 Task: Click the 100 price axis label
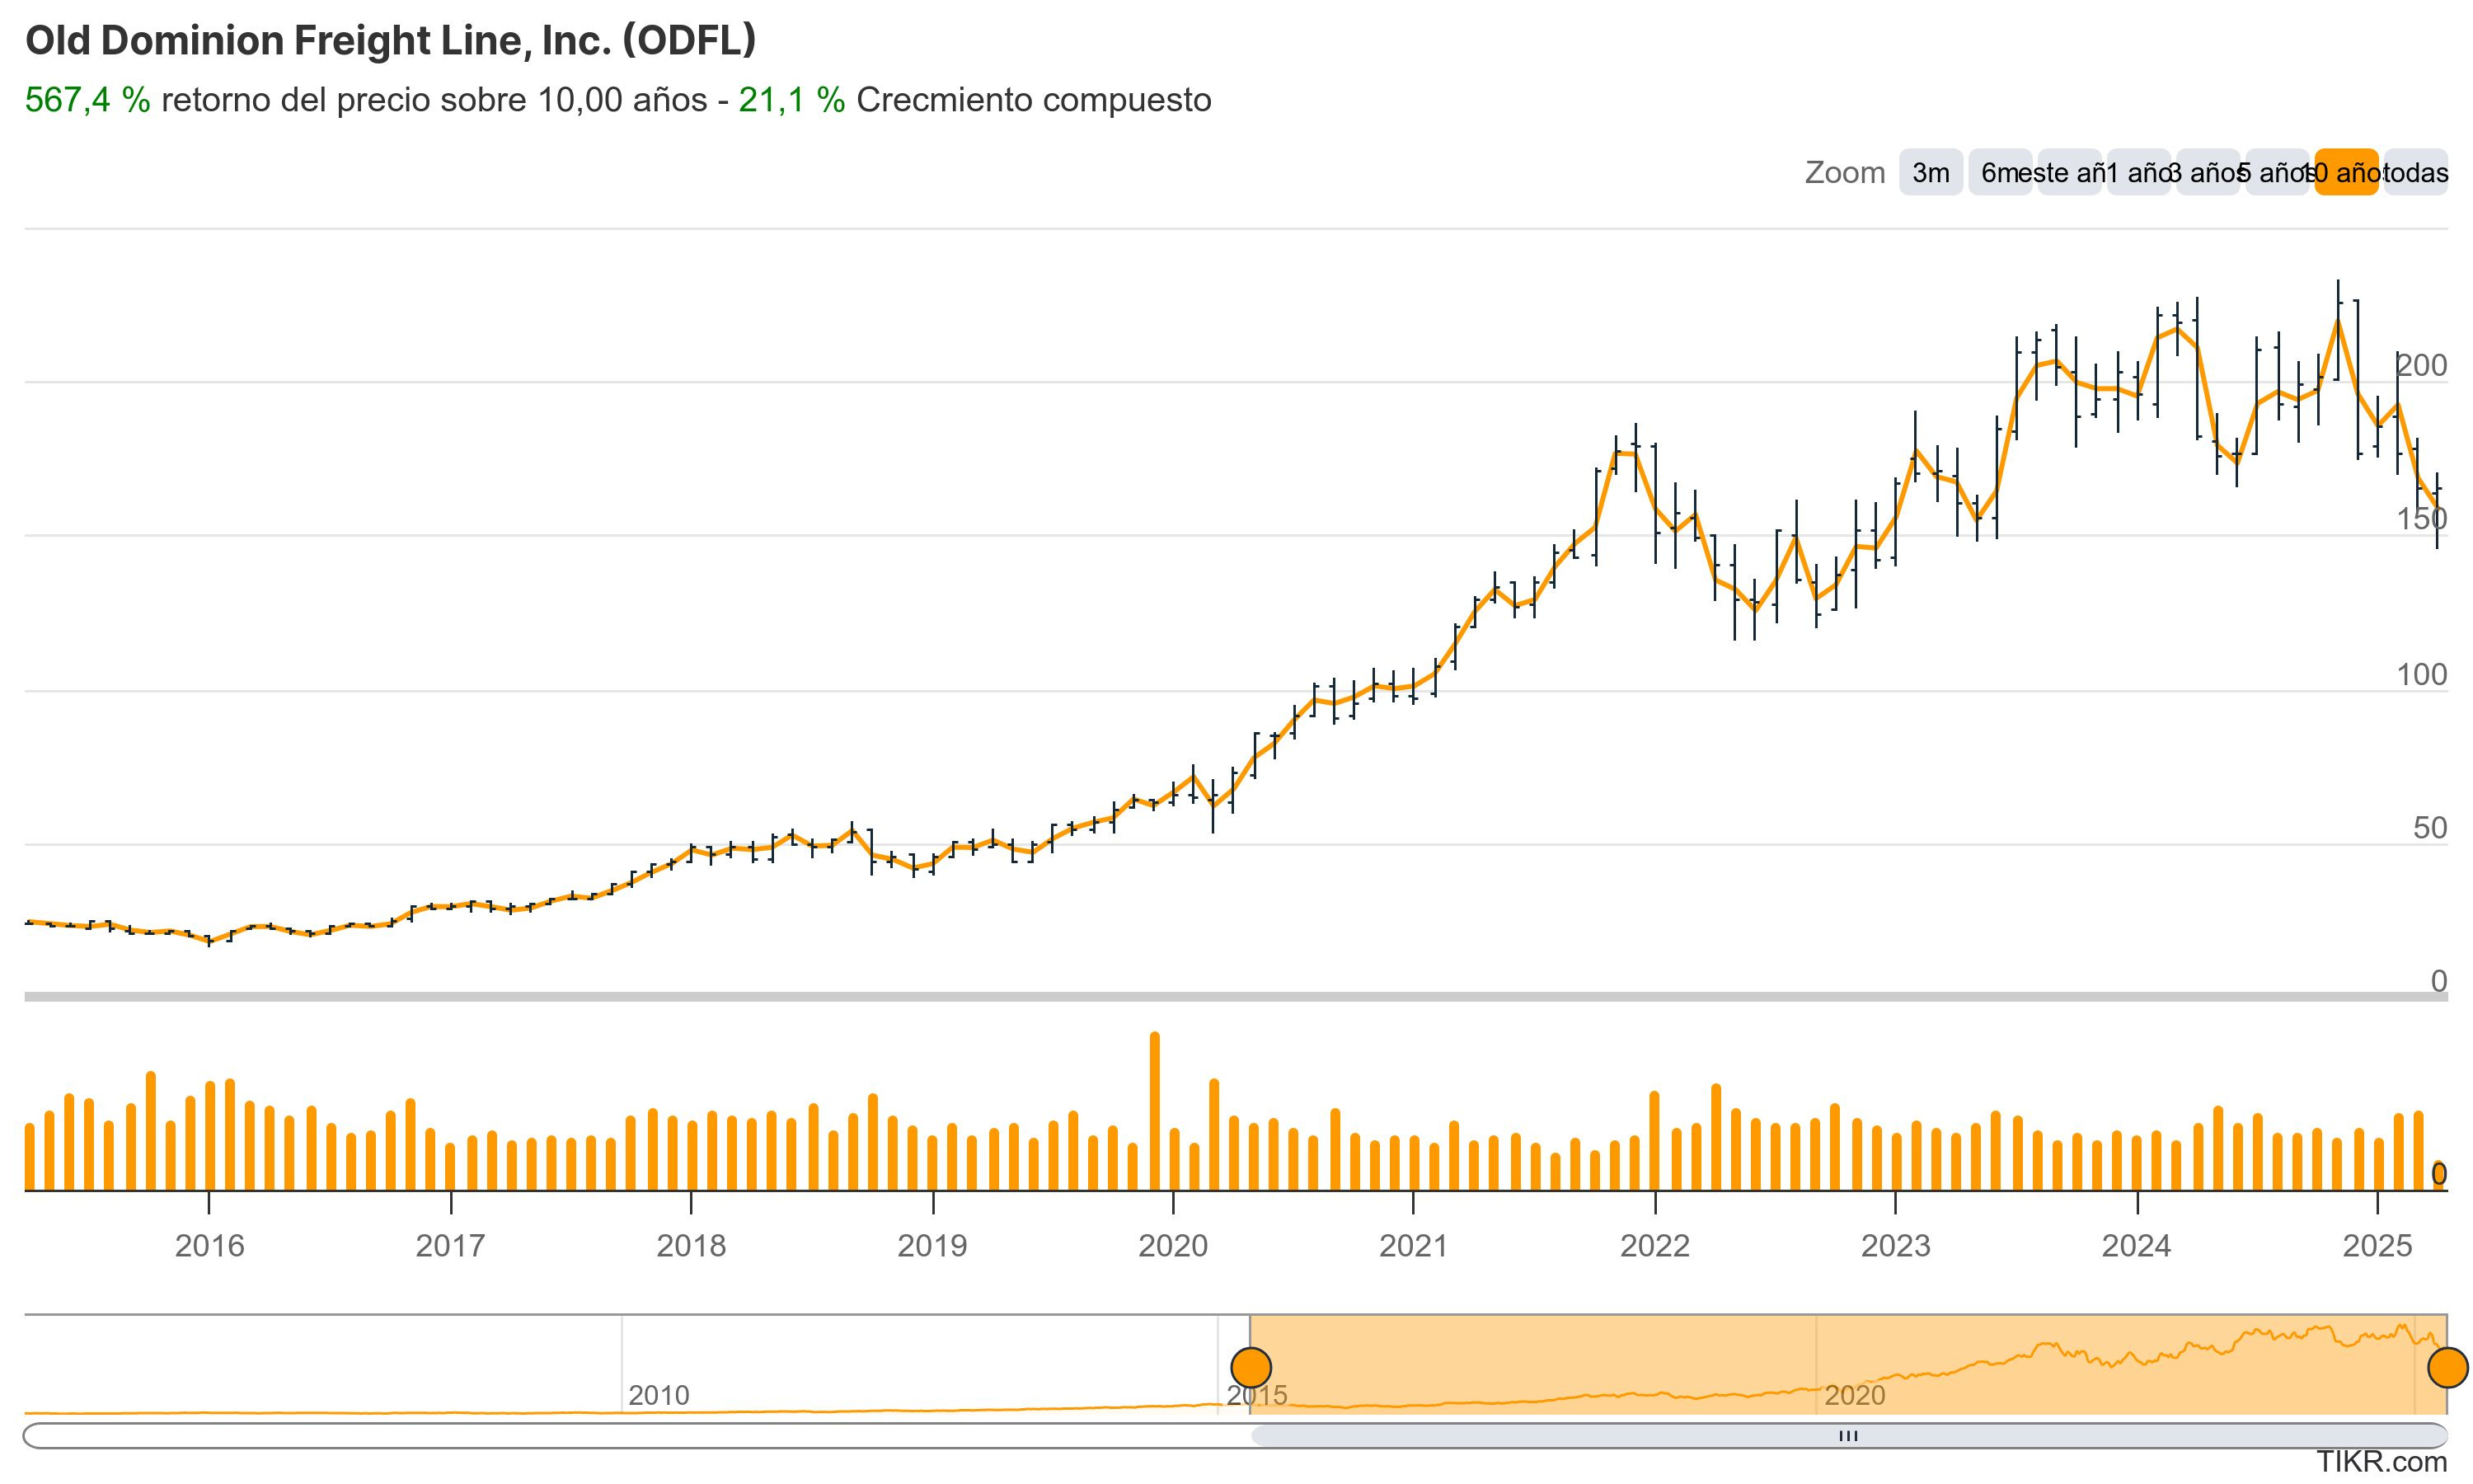[2422, 675]
